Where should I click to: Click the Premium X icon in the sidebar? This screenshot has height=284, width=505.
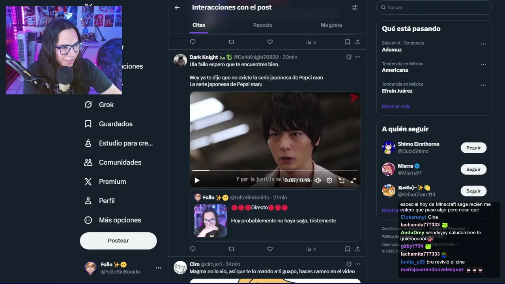(x=88, y=181)
